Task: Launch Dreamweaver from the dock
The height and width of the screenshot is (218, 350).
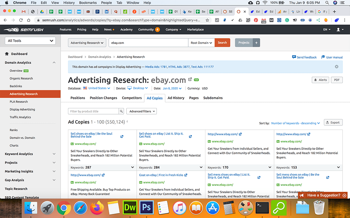Action: pos(130,208)
